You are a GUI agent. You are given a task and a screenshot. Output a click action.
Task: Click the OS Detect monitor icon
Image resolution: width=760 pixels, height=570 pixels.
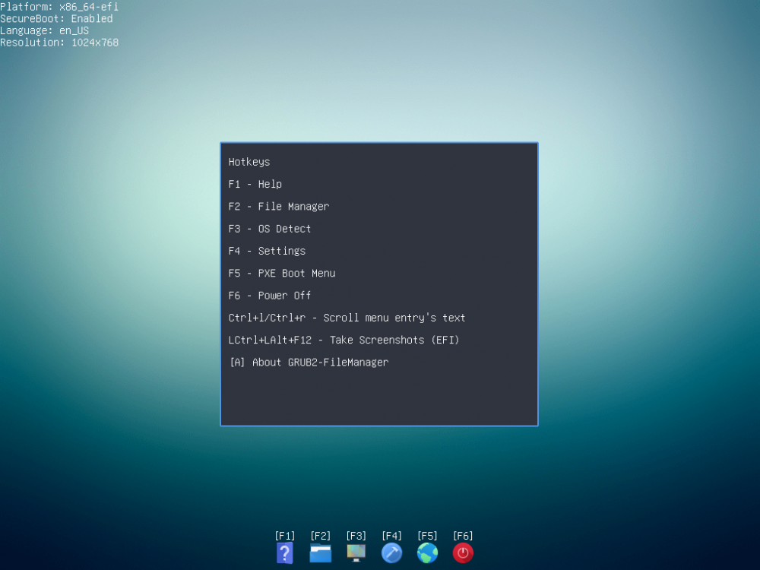(356, 553)
